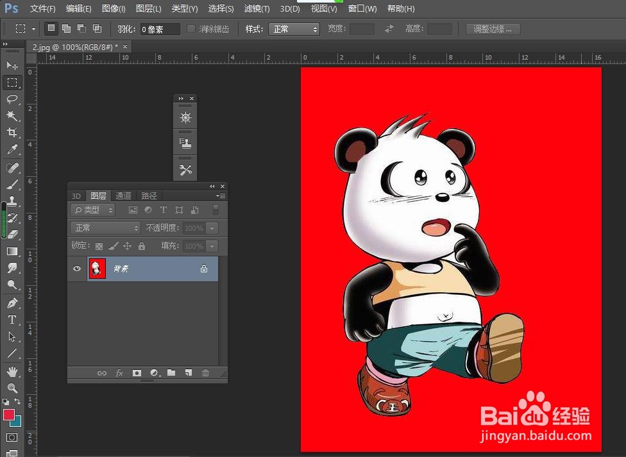The image size is (626, 457).
Task: Select the Path Selection tool
Action: [x=12, y=337]
